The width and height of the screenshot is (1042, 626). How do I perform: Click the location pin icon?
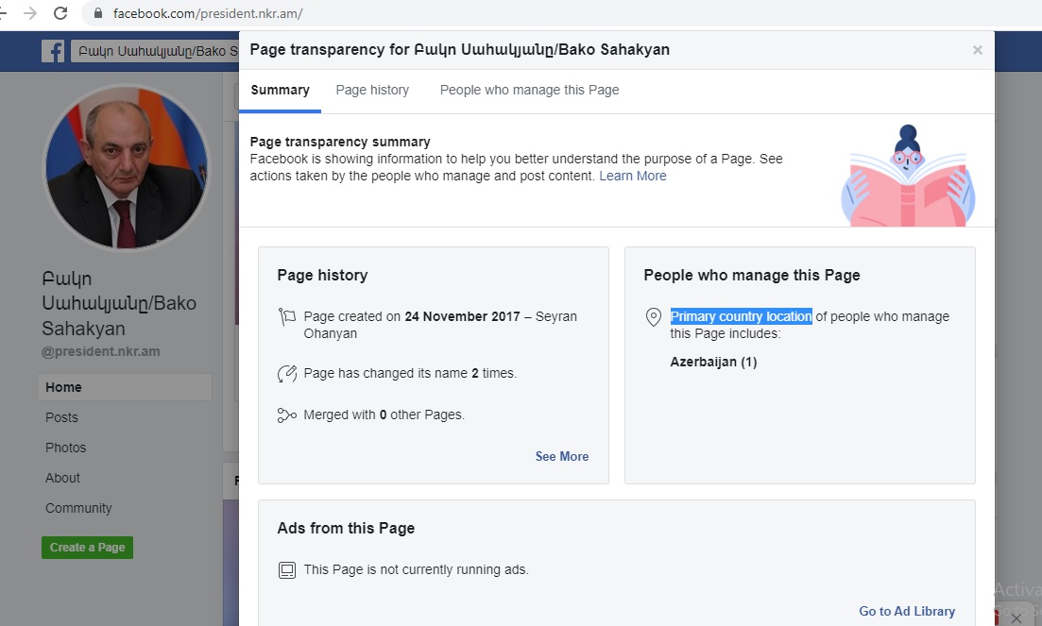tap(653, 317)
